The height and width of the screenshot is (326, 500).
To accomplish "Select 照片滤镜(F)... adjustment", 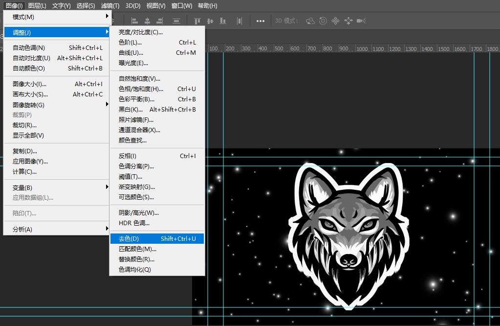I will pyautogui.click(x=157, y=120).
